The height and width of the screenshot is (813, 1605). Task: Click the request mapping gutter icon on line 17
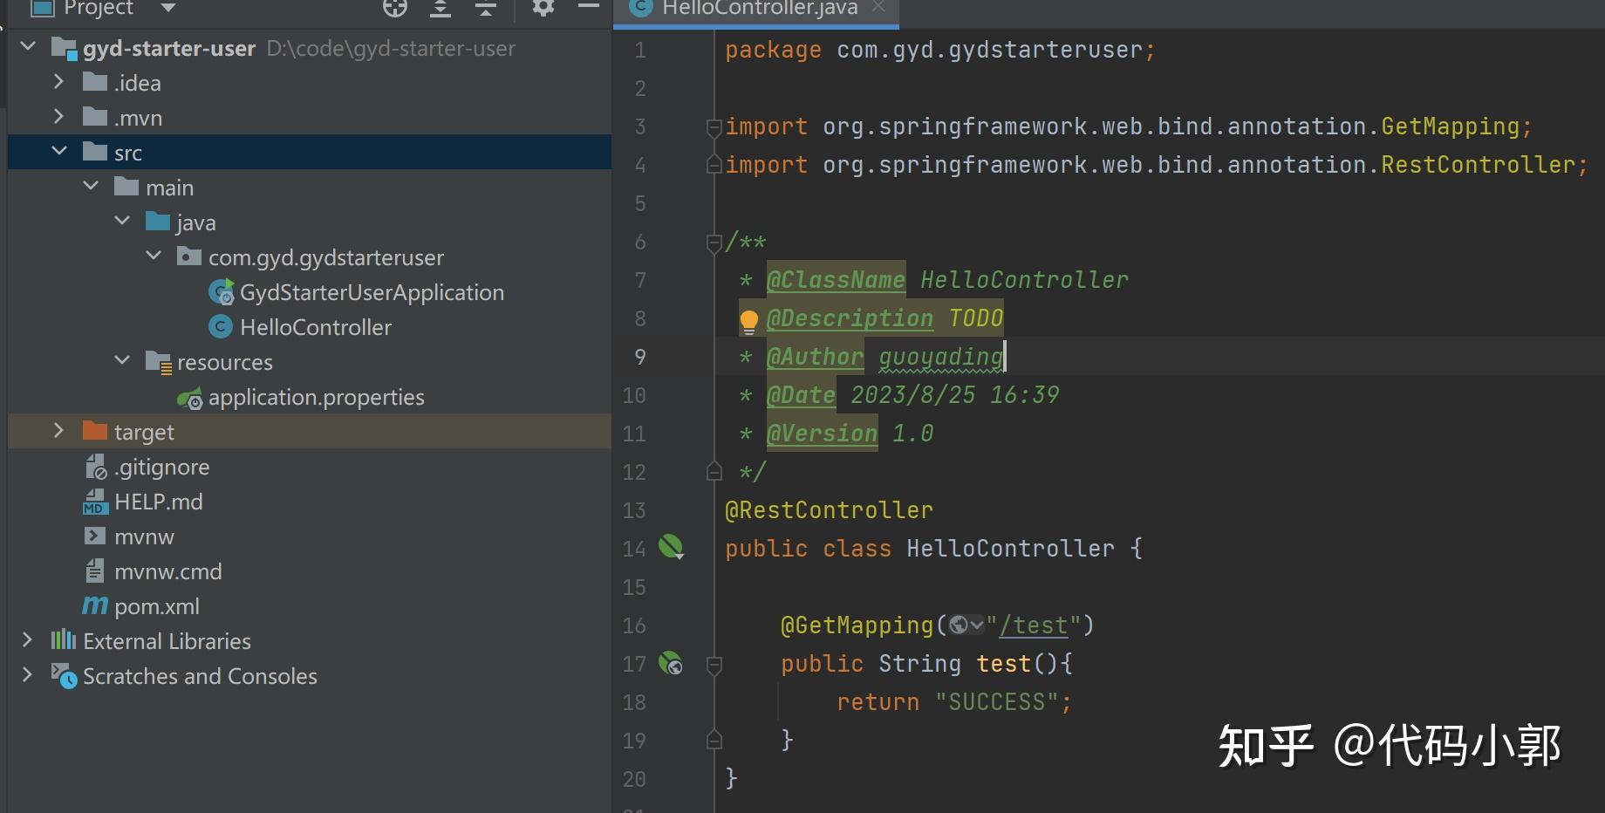[670, 664]
